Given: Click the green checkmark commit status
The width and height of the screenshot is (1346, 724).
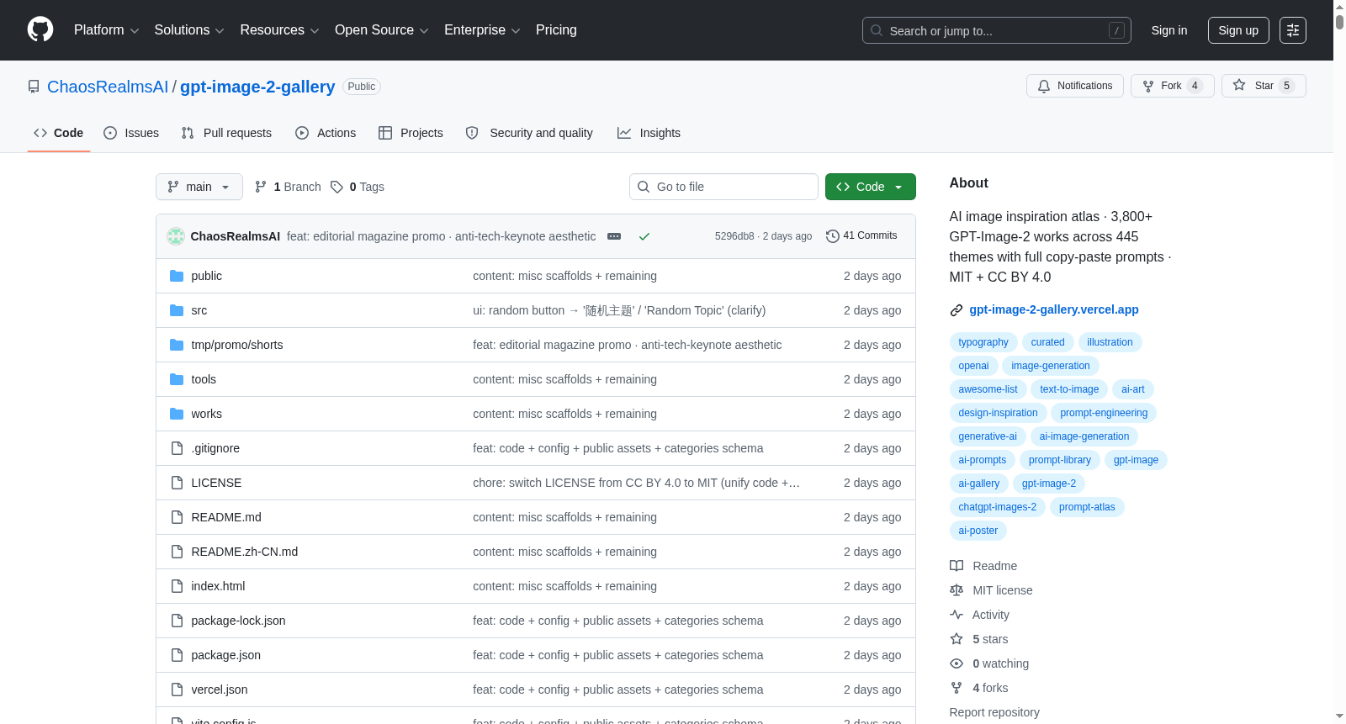Looking at the screenshot, I should 644,236.
